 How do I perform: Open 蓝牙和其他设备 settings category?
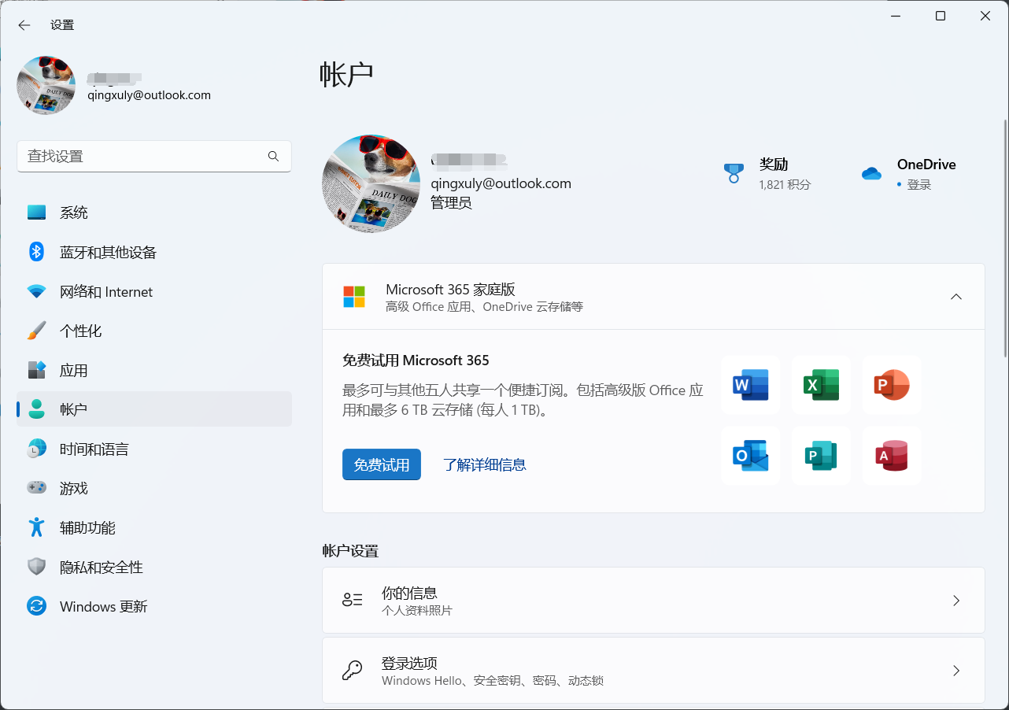click(x=154, y=252)
